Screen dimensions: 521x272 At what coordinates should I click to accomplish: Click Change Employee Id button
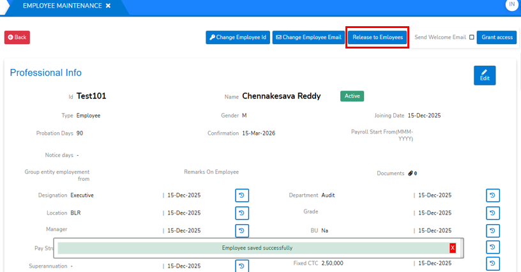(x=238, y=38)
